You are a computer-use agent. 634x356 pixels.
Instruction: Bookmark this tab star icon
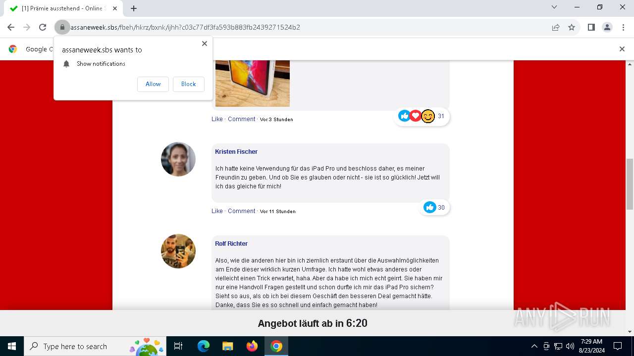click(572, 27)
